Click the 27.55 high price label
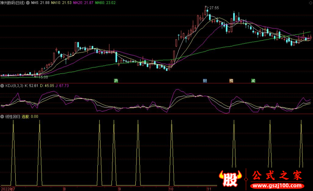The width and height of the screenshot is (313, 191). pyautogui.click(x=214, y=8)
